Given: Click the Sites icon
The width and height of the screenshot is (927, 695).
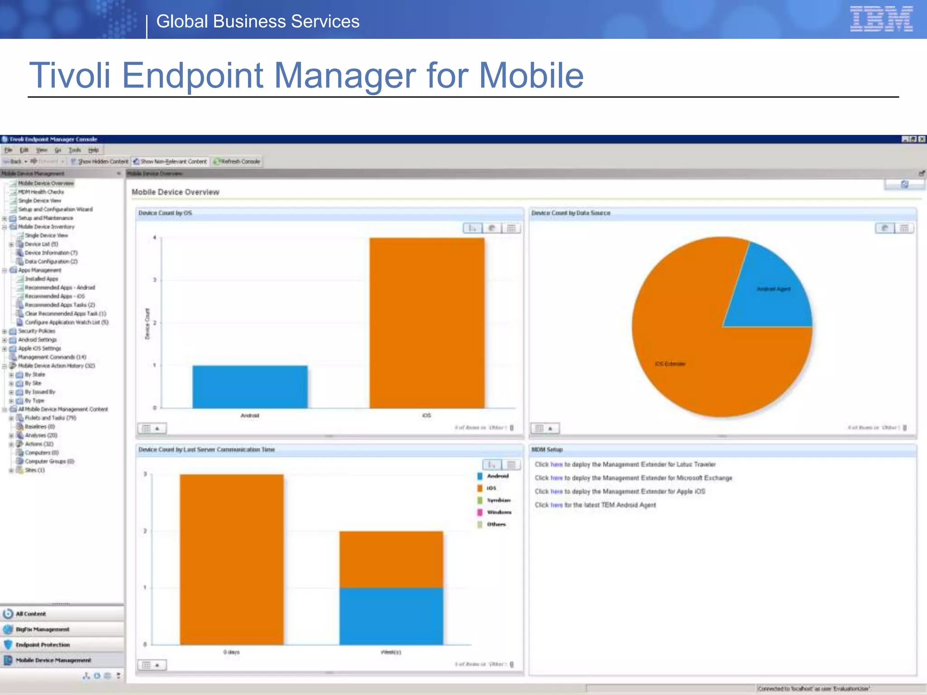Looking at the screenshot, I should 20,470.
